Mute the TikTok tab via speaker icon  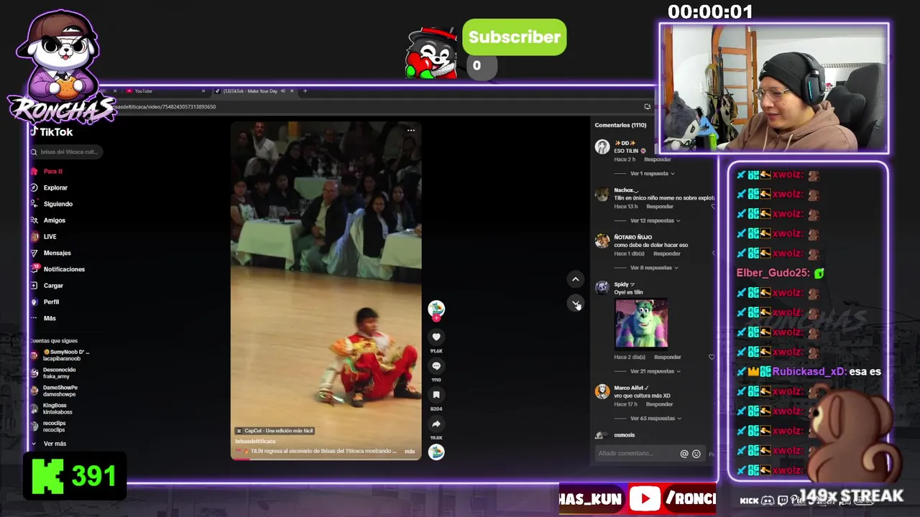(x=283, y=91)
